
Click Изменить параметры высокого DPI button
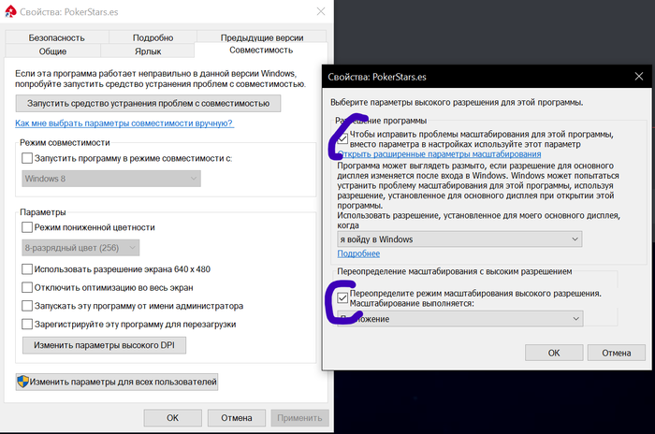(x=104, y=345)
